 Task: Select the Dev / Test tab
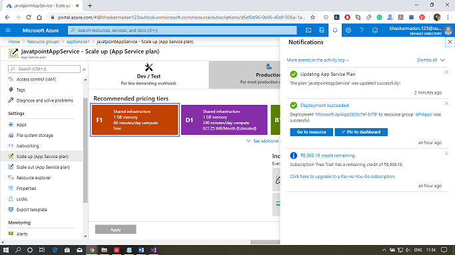(149, 74)
